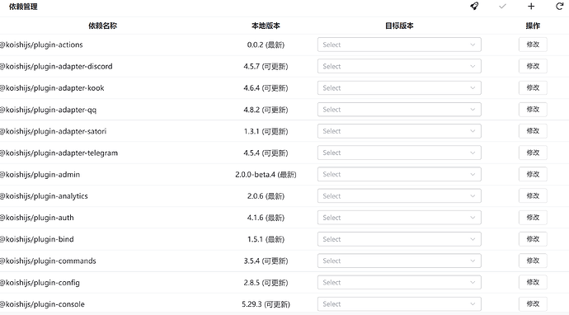Image resolution: width=569 pixels, height=315 pixels.
Task: Open target version dropdown for plugin-bind
Action: (399, 239)
